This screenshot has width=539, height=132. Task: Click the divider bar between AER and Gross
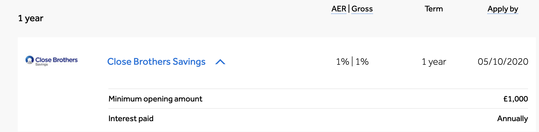pos(349,9)
